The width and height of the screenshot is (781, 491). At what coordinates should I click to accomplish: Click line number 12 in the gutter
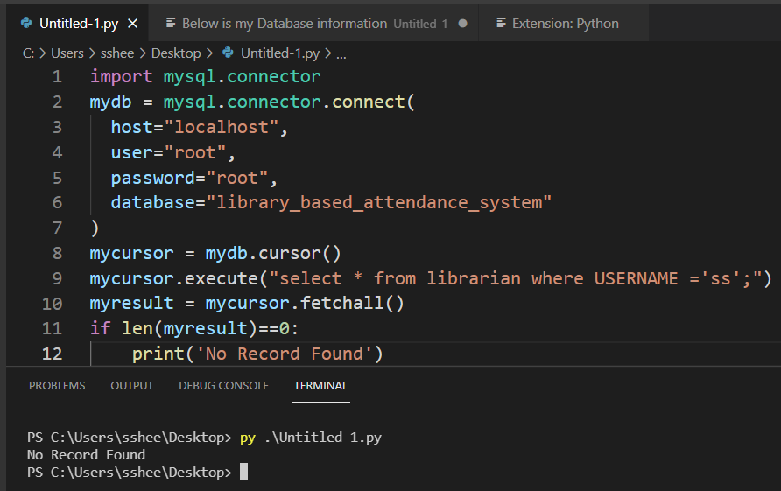pyautogui.click(x=53, y=354)
